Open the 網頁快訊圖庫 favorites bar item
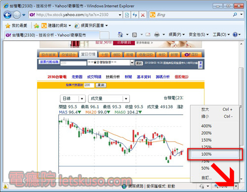The image size is (247, 192). pos(91,26)
